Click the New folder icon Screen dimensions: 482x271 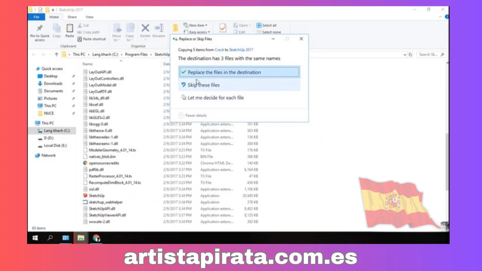point(175,28)
